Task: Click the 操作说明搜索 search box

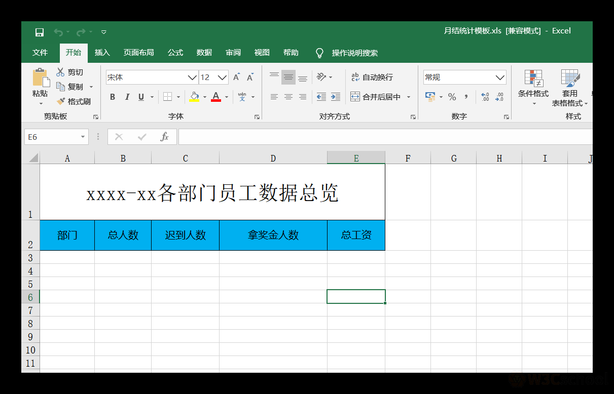Action: coord(347,53)
